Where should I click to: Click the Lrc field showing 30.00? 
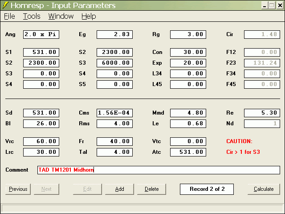41,152
